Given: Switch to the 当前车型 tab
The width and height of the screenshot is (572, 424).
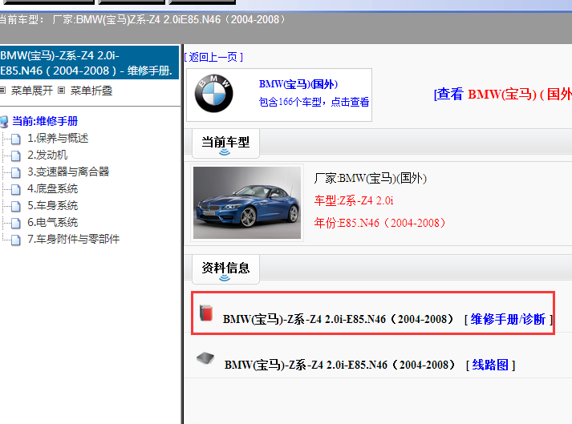Looking at the screenshot, I should [x=225, y=143].
